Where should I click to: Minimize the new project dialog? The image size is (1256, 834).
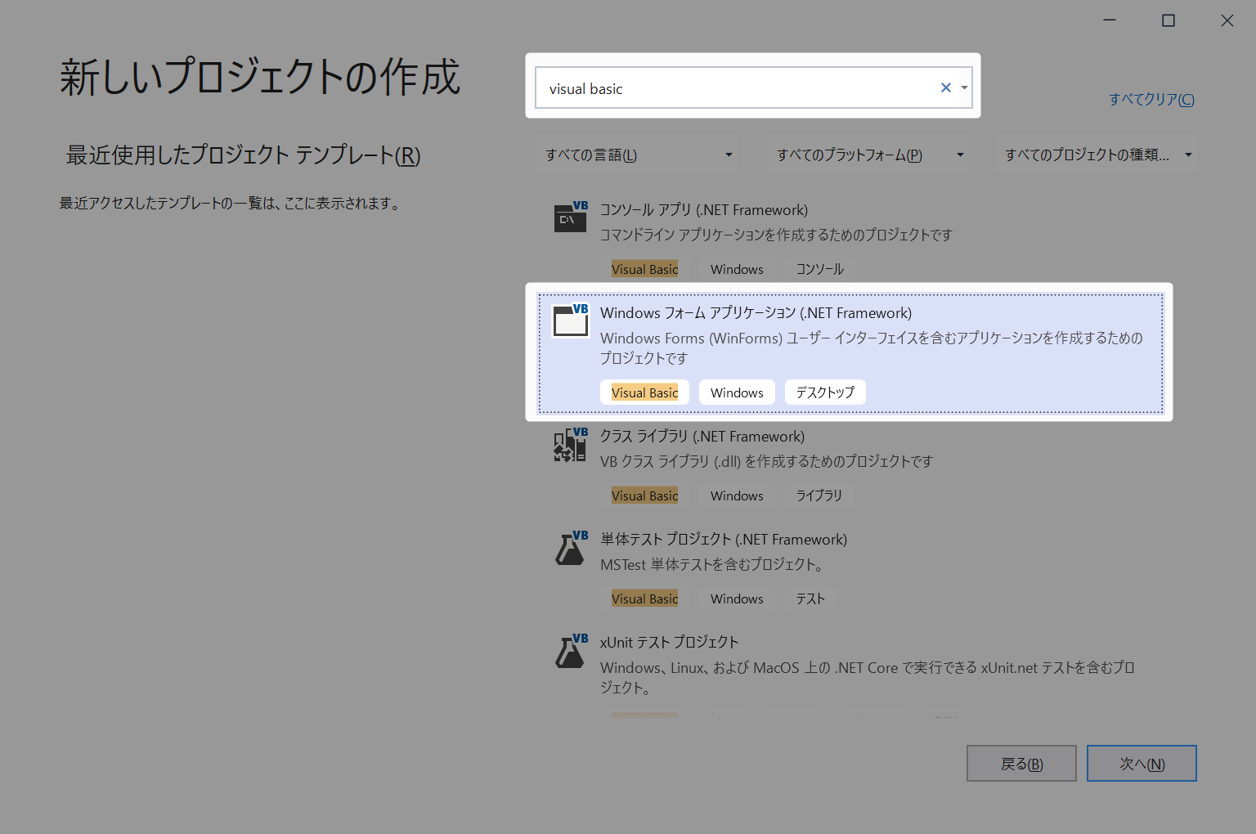pyautogui.click(x=1110, y=20)
